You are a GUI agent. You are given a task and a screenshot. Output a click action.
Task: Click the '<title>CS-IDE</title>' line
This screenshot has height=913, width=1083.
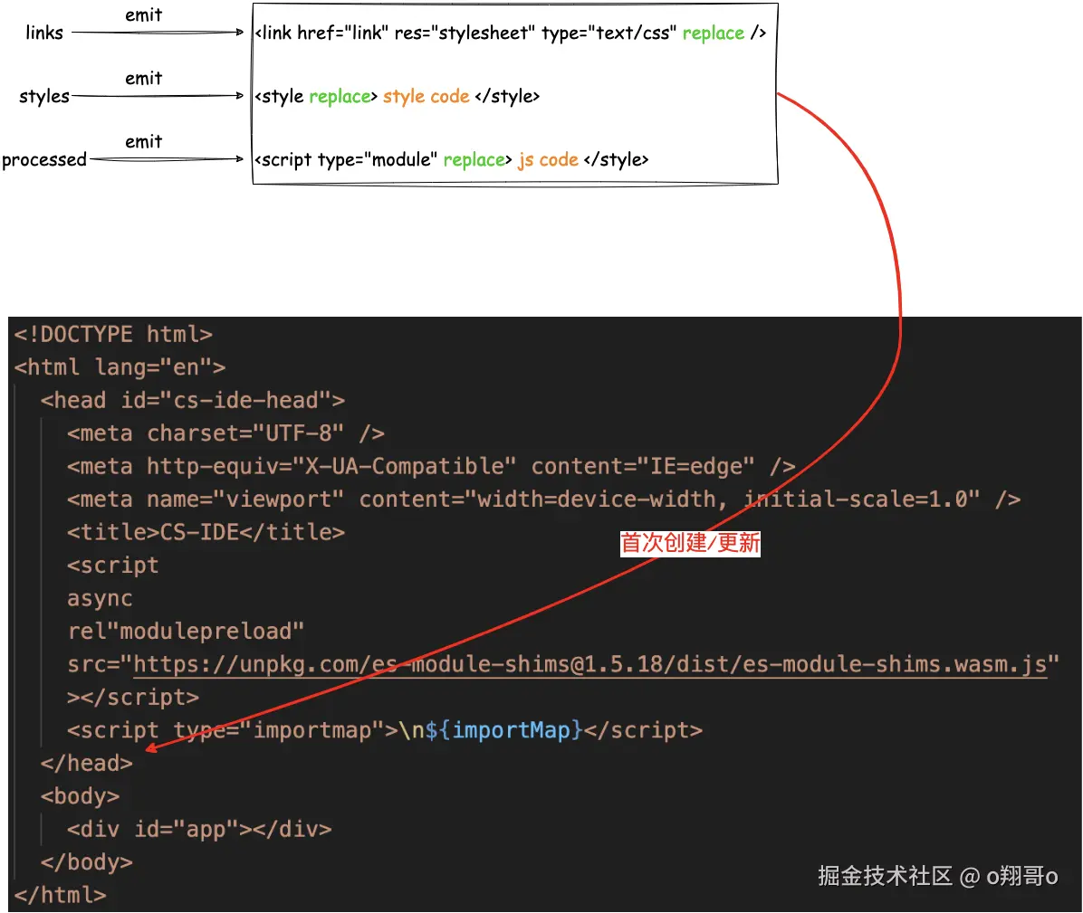coord(206,532)
